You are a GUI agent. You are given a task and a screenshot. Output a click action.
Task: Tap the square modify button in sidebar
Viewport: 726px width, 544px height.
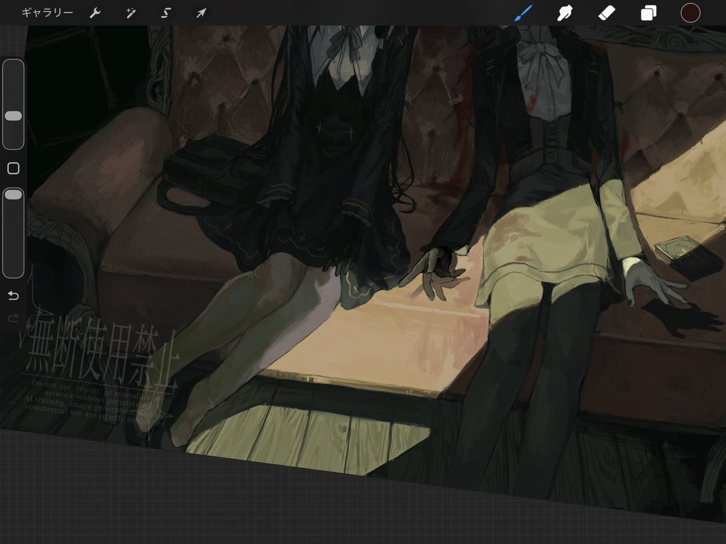click(x=13, y=169)
